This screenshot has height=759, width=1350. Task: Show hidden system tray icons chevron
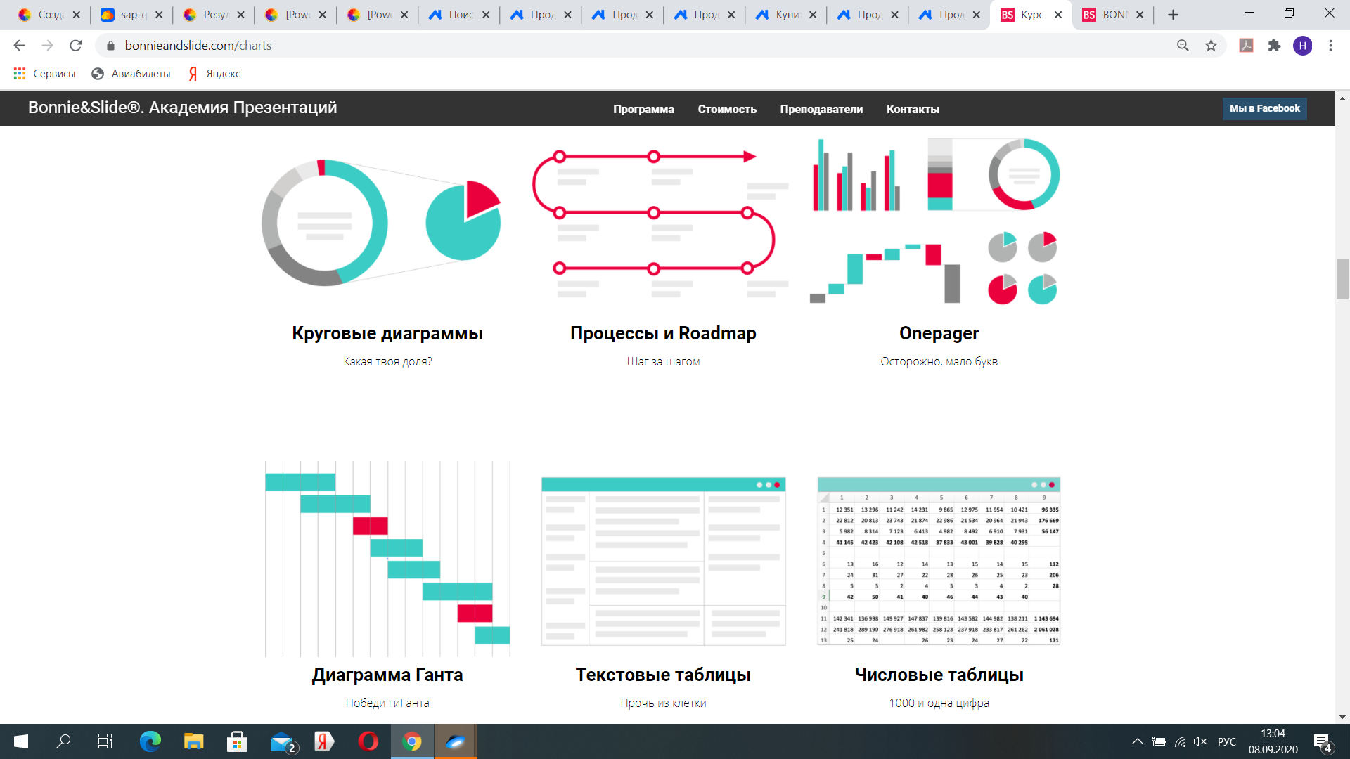1137,741
